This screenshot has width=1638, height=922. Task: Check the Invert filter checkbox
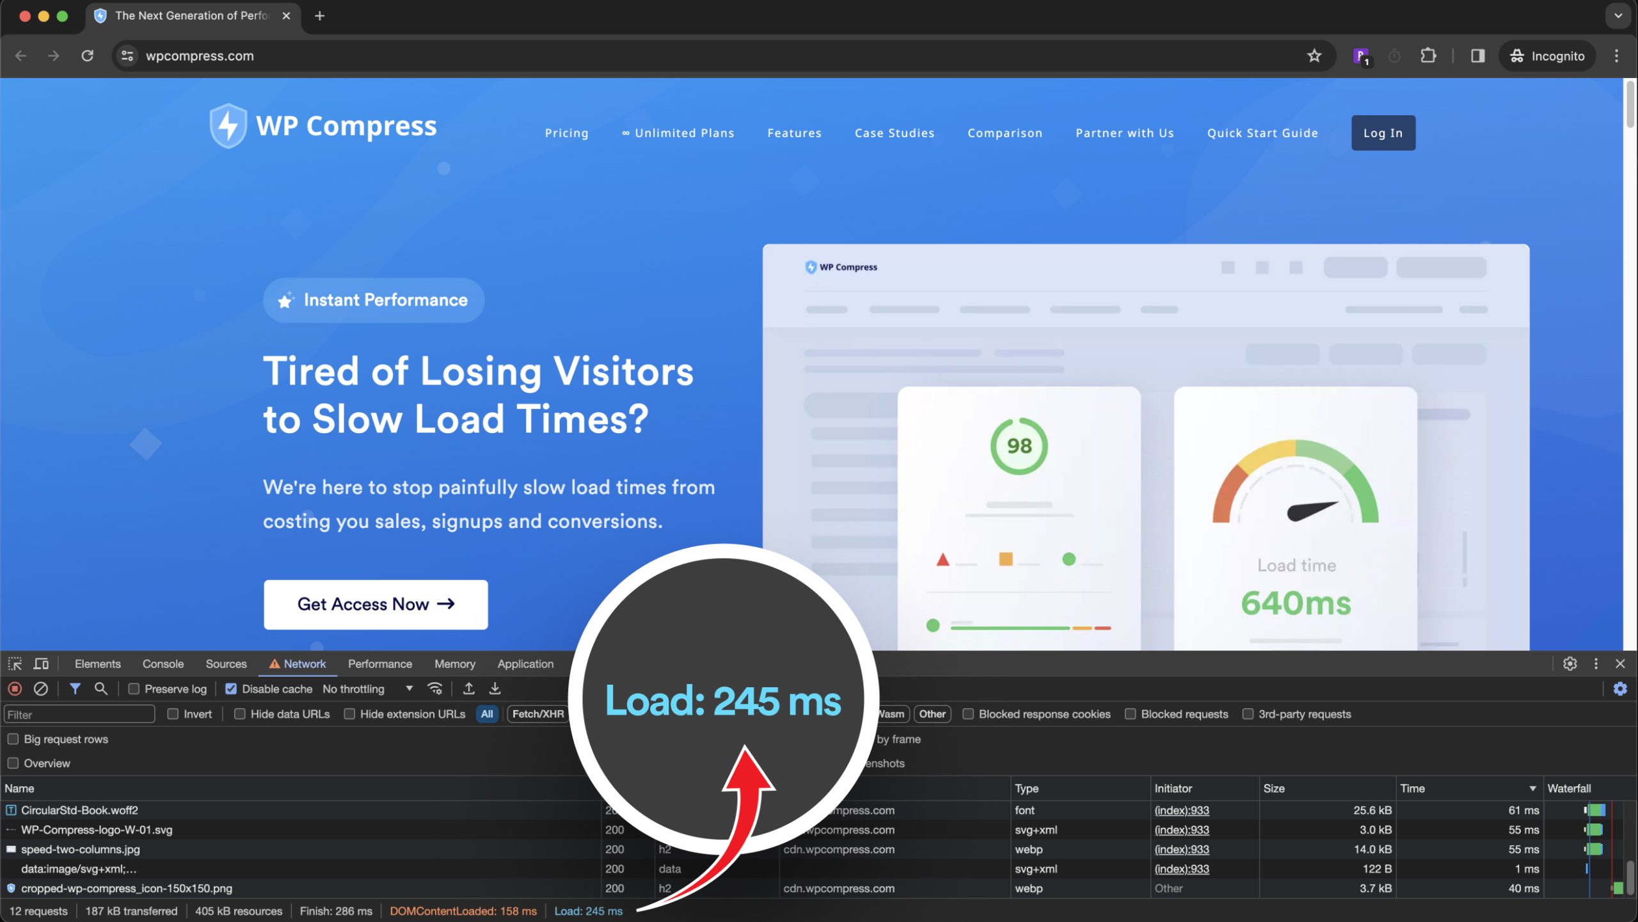click(173, 713)
